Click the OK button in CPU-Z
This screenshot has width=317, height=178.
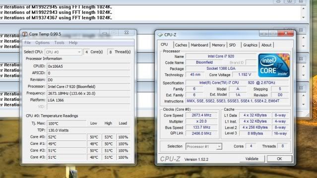pyautogui.click(x=279, y=159)
